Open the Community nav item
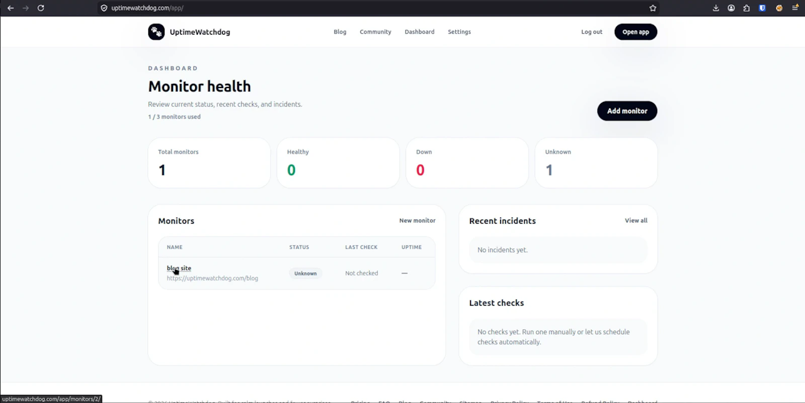The height and width of the screenshot is (403, 805). point(375,32)
